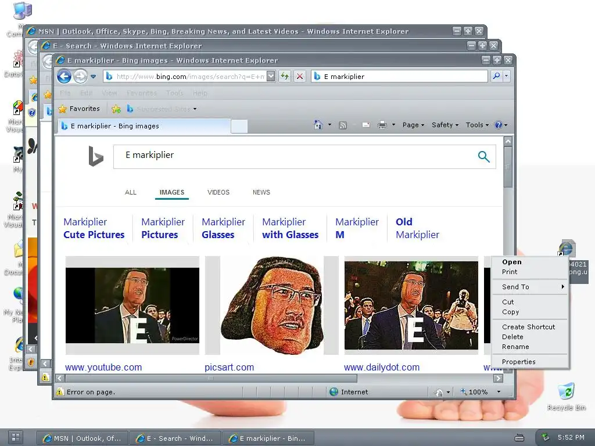Open search provider dropdown arrow
595x446 pixels.
point(506,76)
